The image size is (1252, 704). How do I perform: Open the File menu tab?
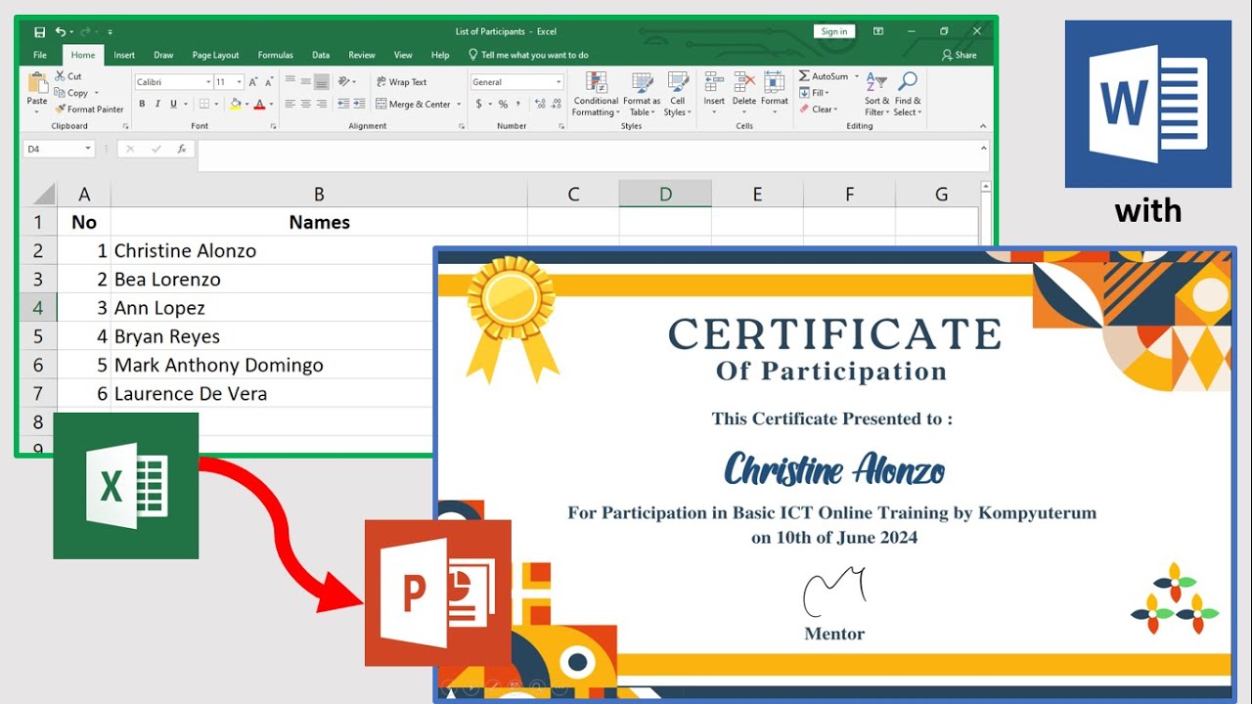40,55
